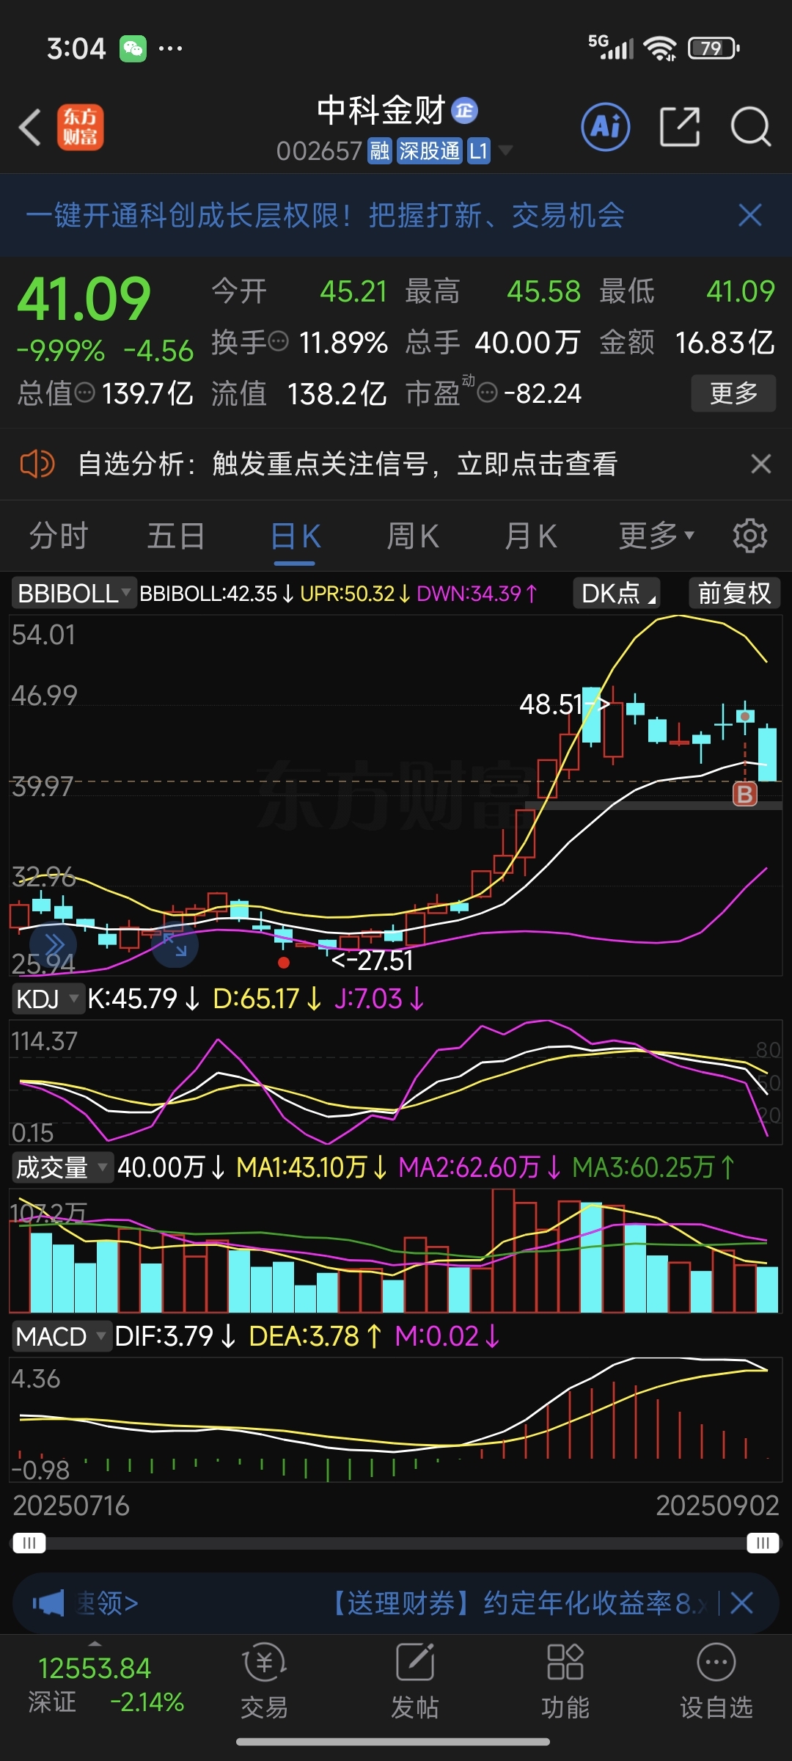Open the DK点 selector
Viewport: 792px width, 1761px height.
click(x=617, y=593)
